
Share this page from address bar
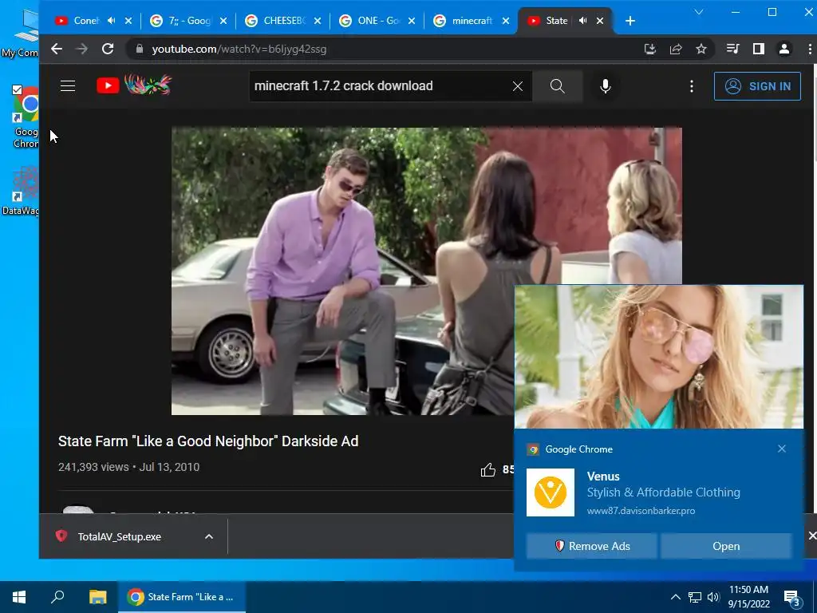[x=676, y=49]
